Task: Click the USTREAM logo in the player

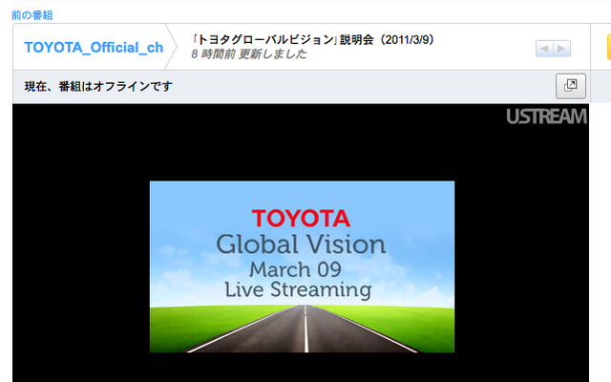Action: [x=546, y=117]
